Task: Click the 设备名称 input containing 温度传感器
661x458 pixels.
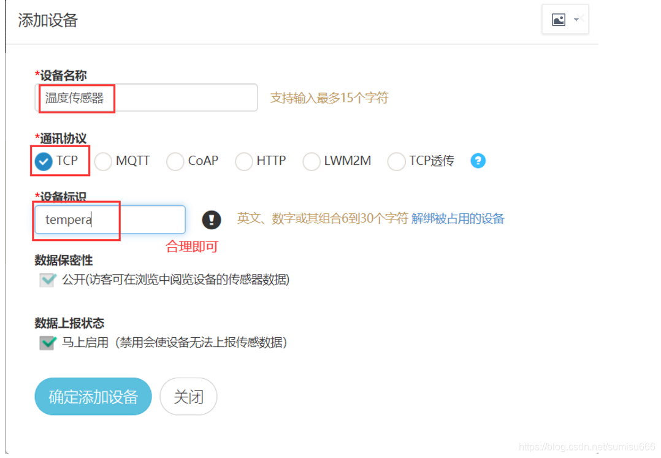Action: 146,97
